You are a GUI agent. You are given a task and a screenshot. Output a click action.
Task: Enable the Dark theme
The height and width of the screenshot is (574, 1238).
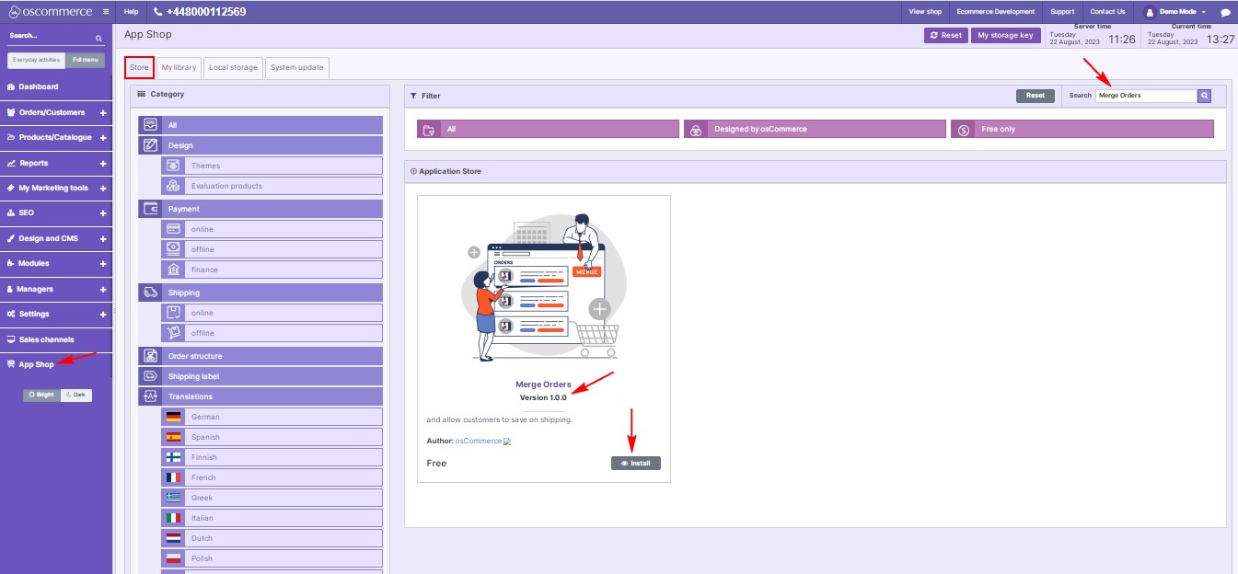click(x=76, y=395)
